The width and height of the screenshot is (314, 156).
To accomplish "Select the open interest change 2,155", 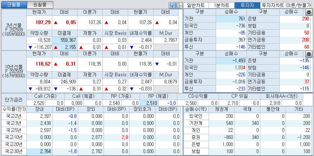I will (x=64, y=47).
